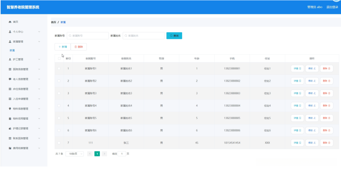Check the checkbox for row 家属账号6
341x169 pixels.
pos(59,130)
